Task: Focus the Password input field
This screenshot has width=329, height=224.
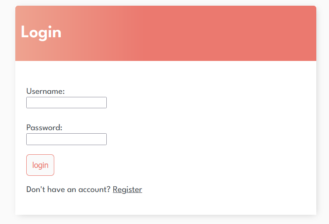Action: [66, 139]
